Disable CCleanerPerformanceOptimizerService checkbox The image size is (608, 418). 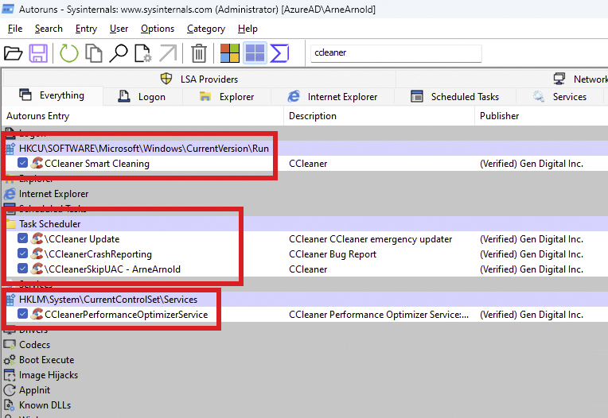pos(23,315)
